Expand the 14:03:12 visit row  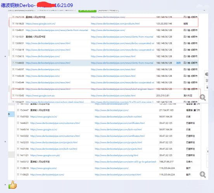pyautogui.click(x=18, y=162)
